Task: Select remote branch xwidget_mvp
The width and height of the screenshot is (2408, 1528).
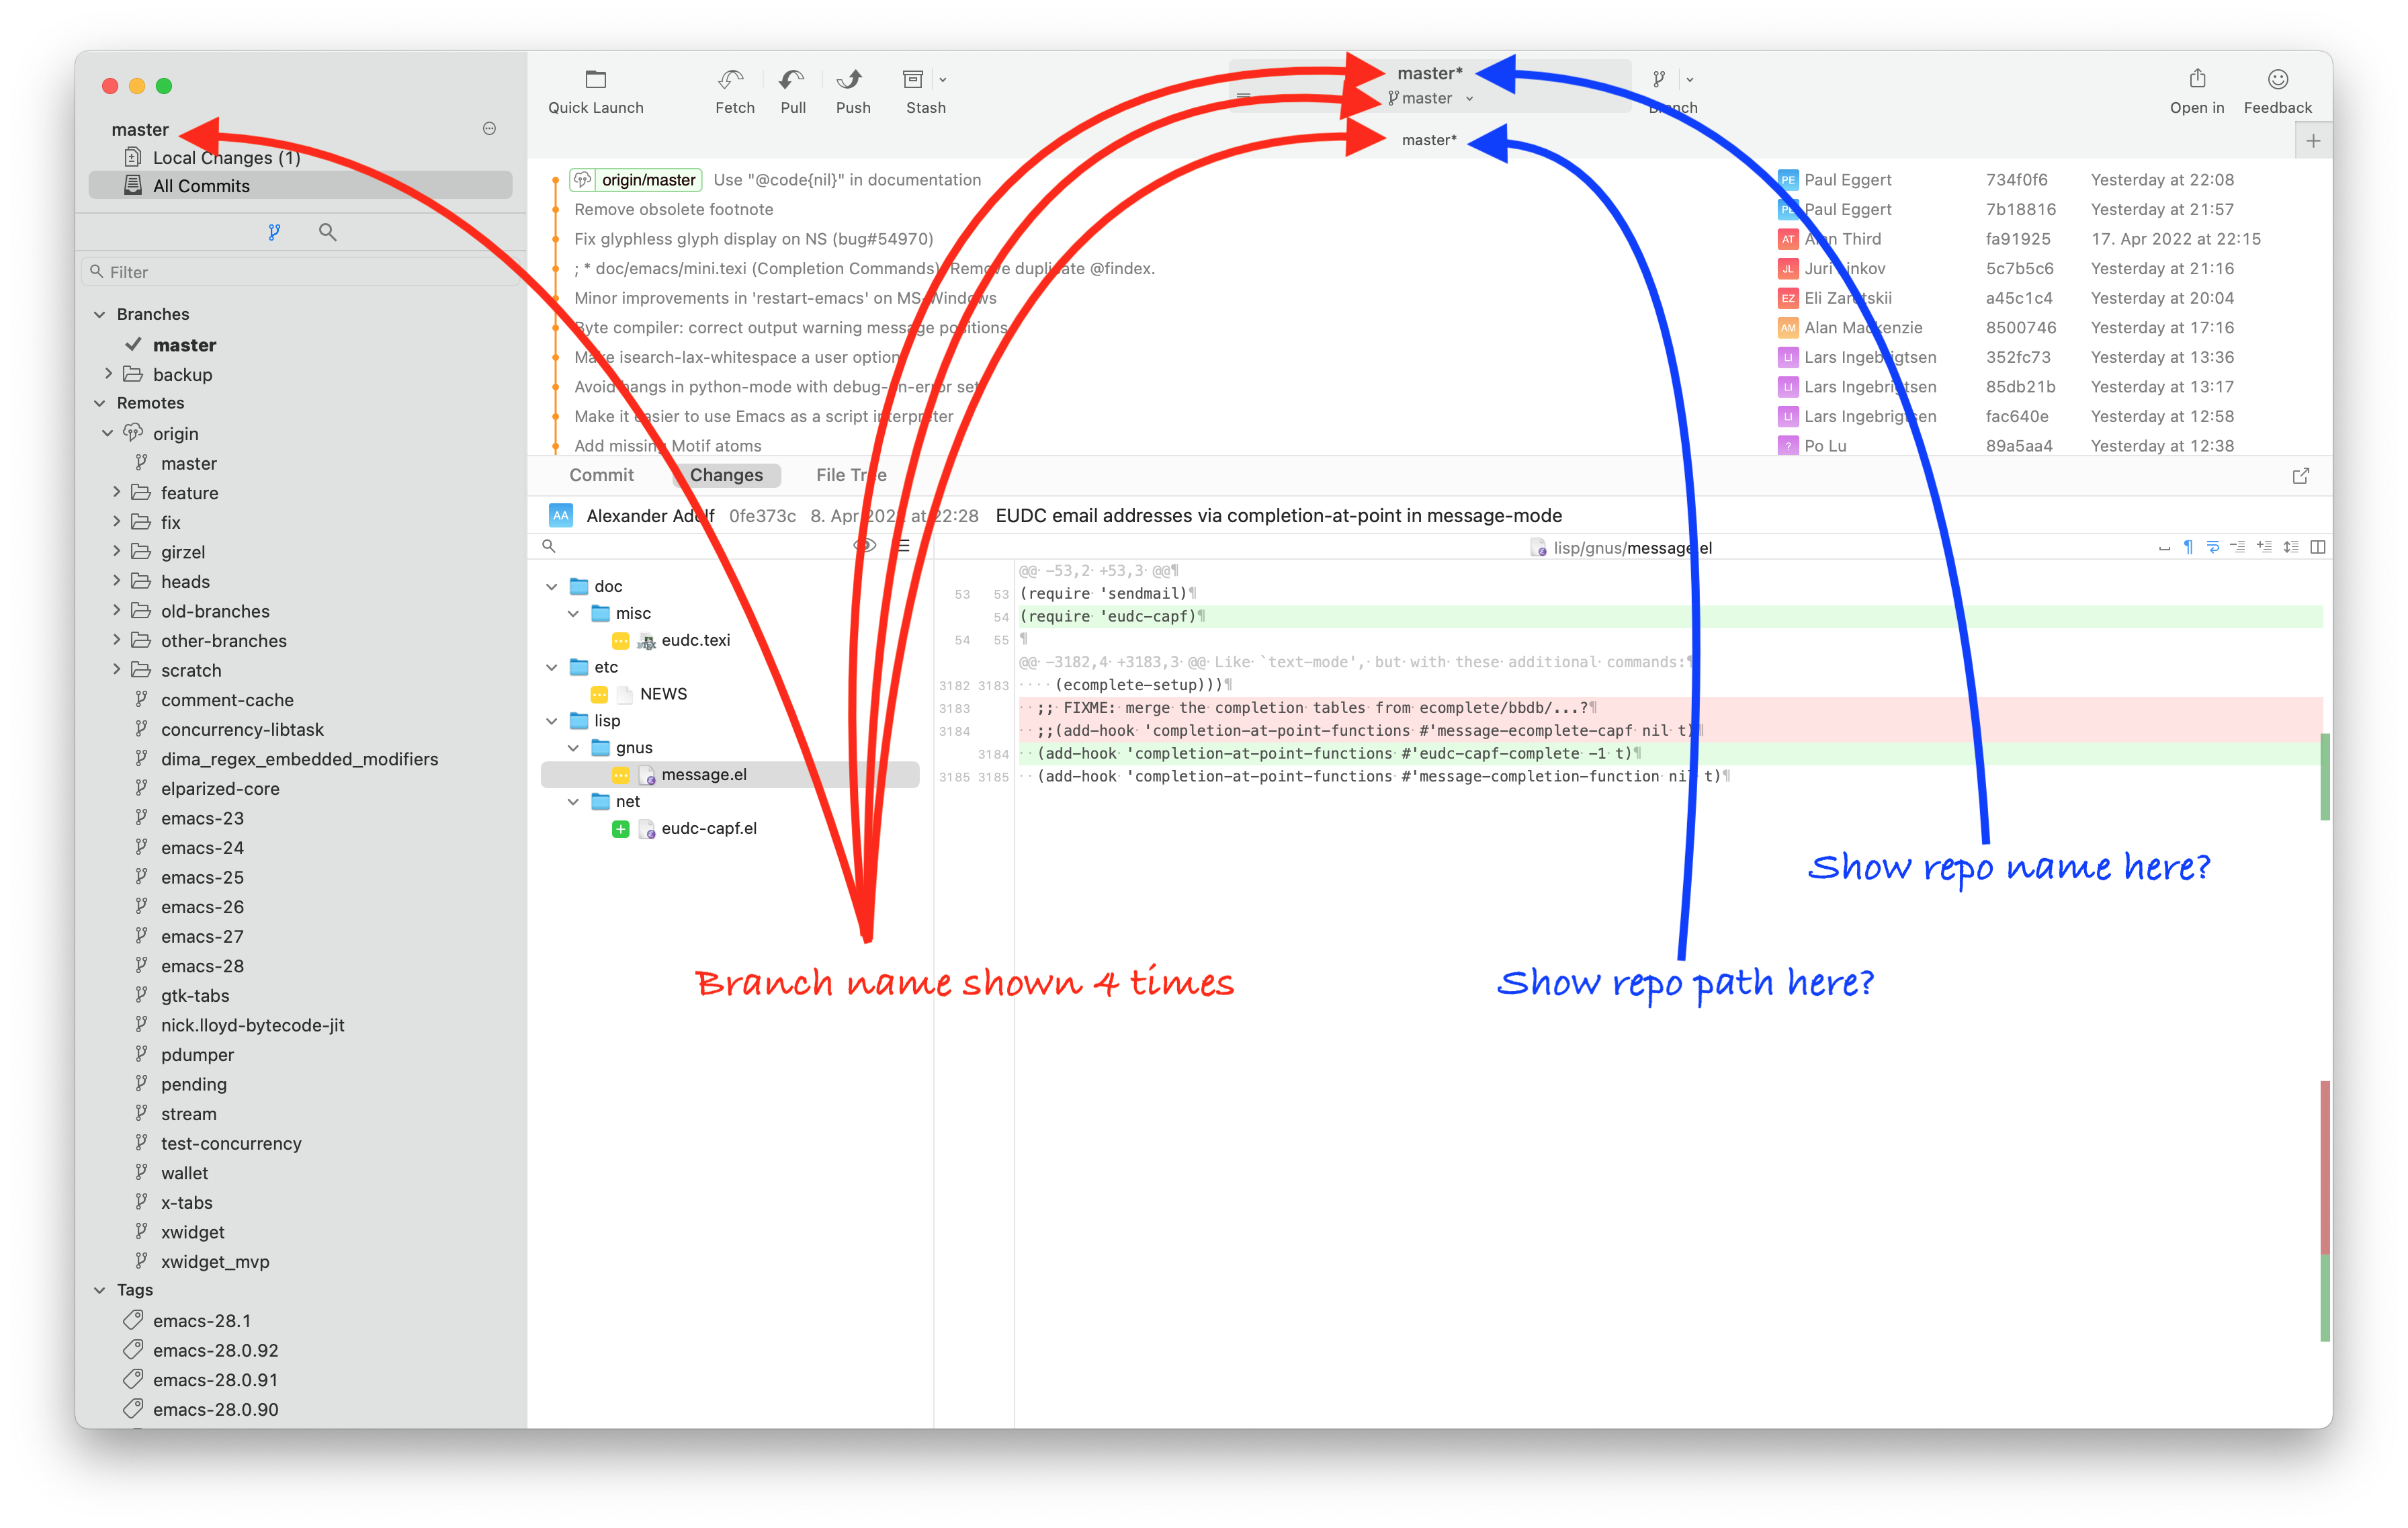Action: tap(215, 1262)
